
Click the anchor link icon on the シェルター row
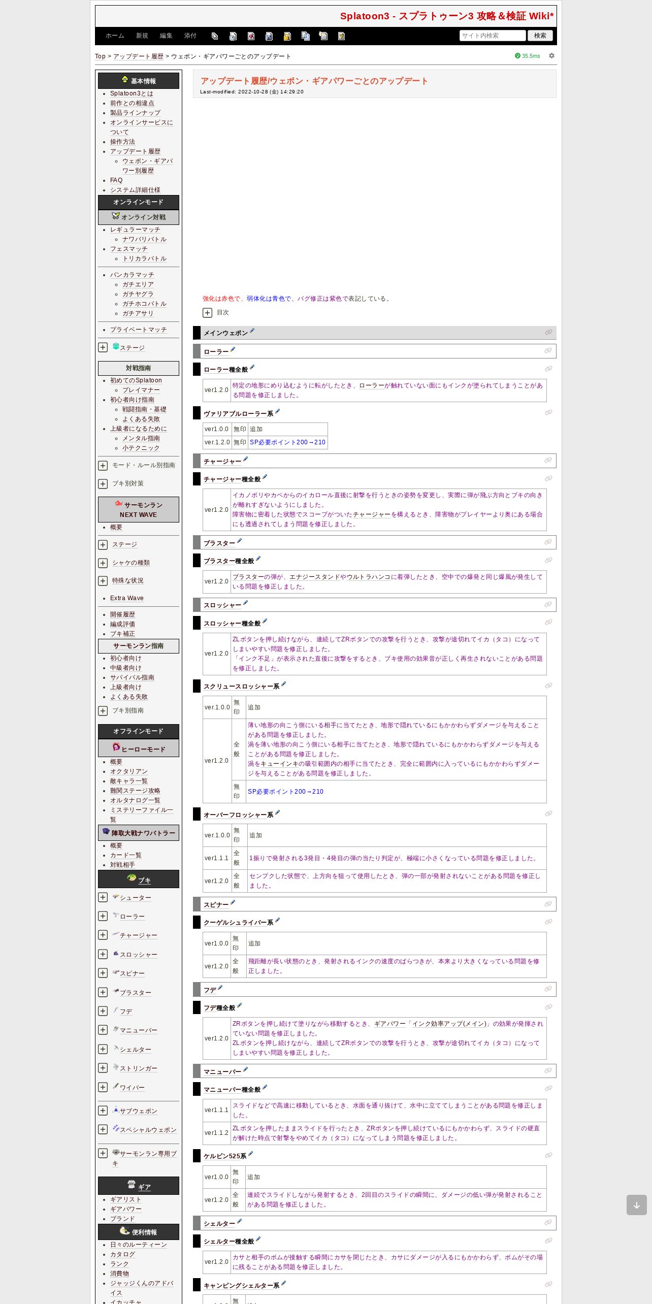tap(548, 1223)
